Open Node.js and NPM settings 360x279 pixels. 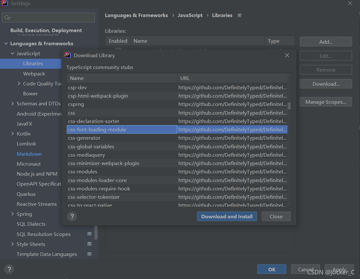(x=37, y=174)
